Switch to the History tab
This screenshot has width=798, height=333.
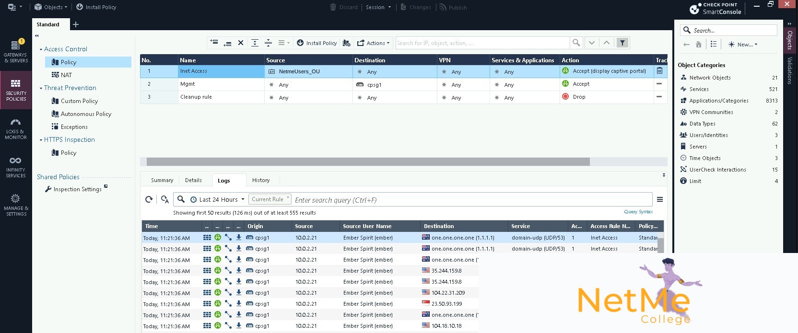click(261, 180)
